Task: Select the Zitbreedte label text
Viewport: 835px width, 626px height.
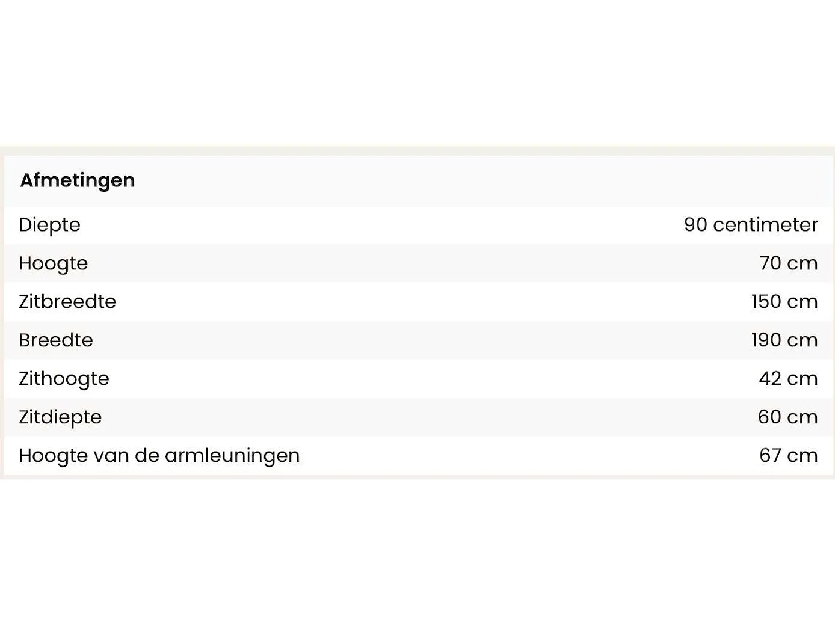Action: (67, 302)
